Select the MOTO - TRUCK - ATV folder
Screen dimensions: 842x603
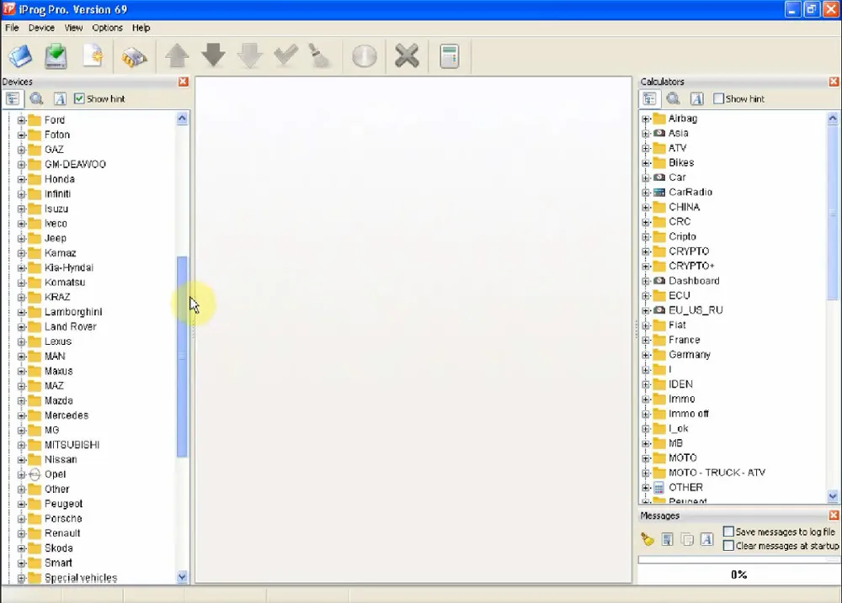(x=717, y=473)
